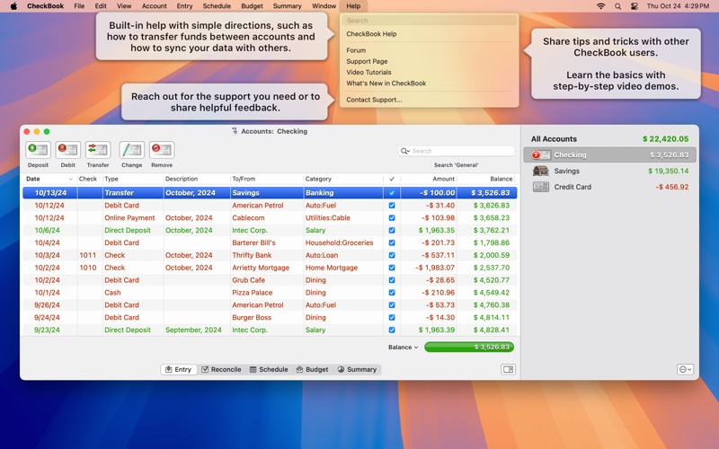Click the All Accounts total row
Viewport: 719px width, 449px height.
tap(609, 139)
